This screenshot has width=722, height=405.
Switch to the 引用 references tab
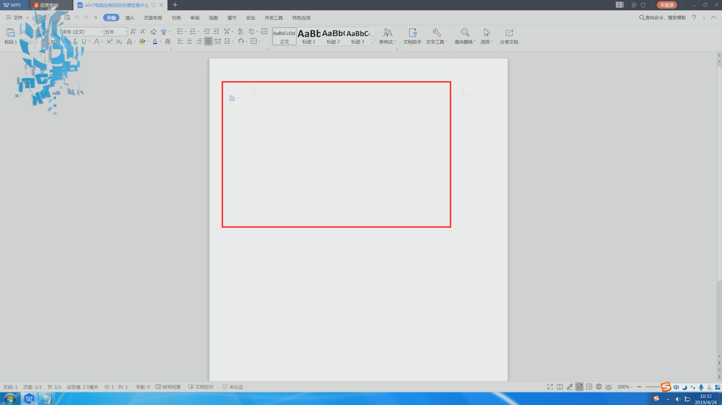176,18
